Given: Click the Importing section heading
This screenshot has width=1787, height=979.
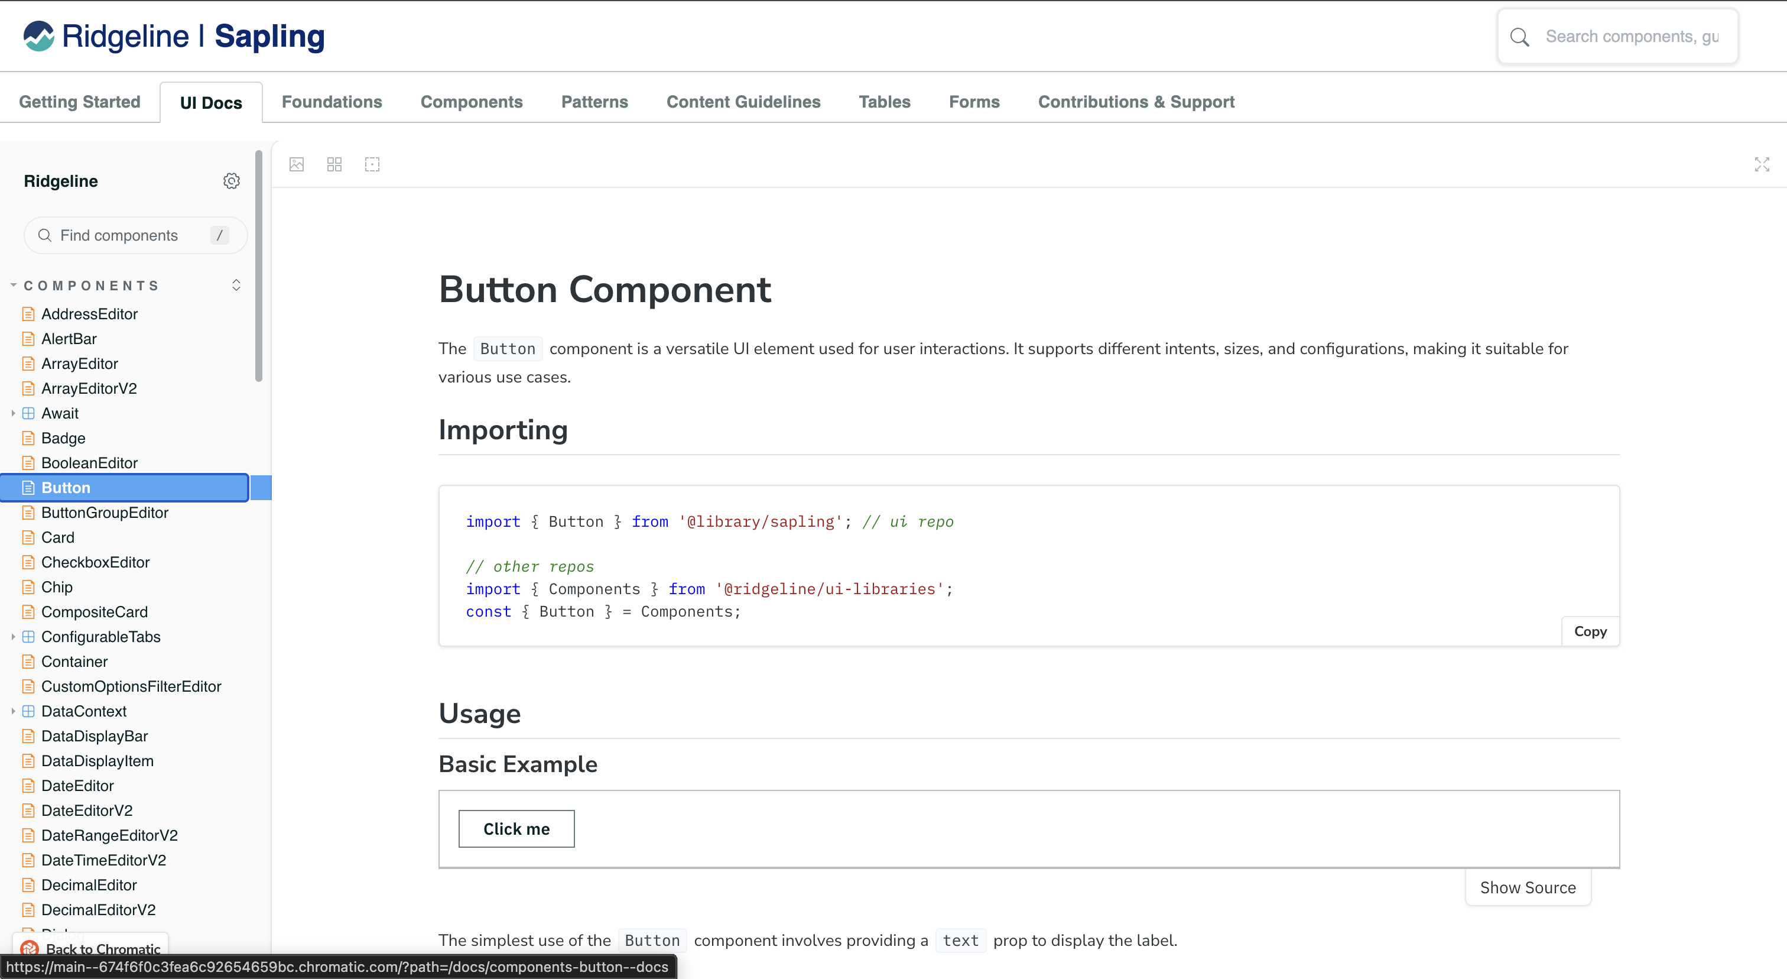Looking at the screenshot, I should (503, 430).
